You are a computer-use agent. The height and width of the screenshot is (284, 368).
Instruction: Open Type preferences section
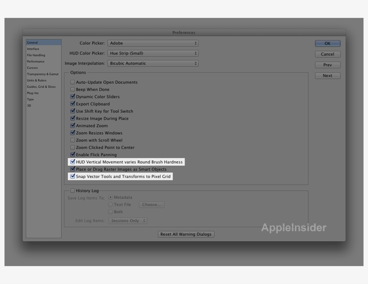[44, 99]
